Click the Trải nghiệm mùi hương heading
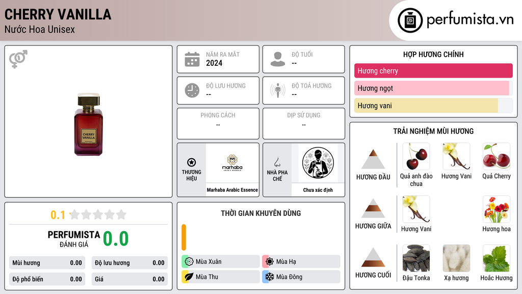The image size is (522, 294). click(433, 131)
